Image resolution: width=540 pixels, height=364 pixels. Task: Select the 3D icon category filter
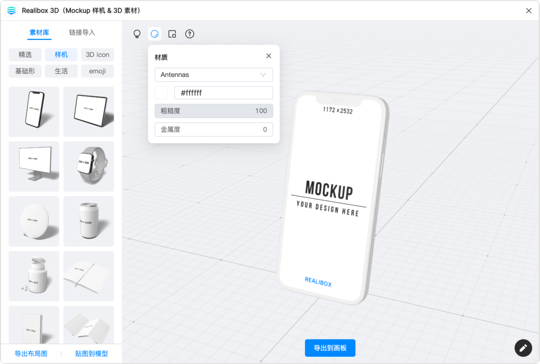[97, 55]
